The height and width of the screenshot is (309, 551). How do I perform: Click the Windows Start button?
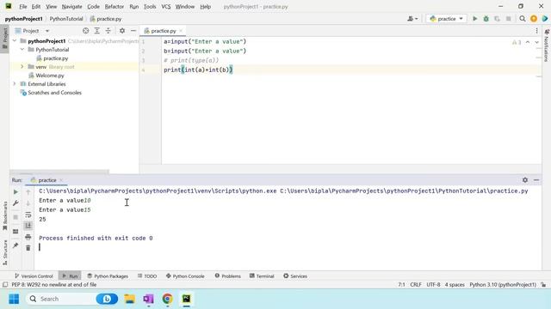[14, 299]
